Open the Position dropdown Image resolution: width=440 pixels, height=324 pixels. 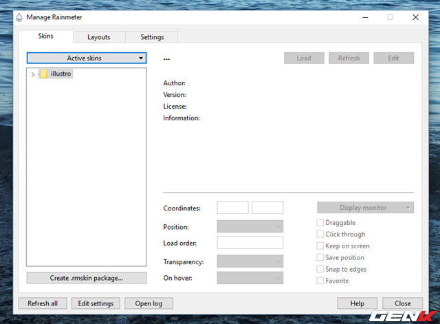pyautogui.click(x=250, y=226)
